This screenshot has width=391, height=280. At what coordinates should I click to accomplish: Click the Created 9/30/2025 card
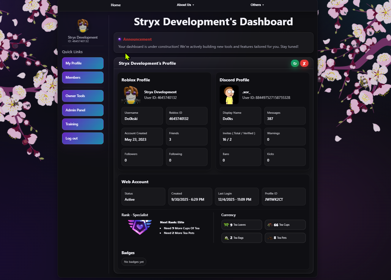[190, 197]
